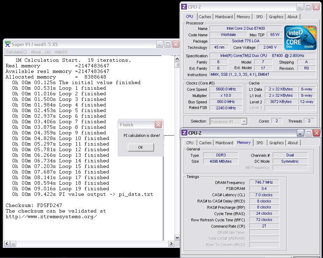Screen dimensions: 323x258
Task: Click the Super PI vertical scrollbar thumb
Action: 177,65
